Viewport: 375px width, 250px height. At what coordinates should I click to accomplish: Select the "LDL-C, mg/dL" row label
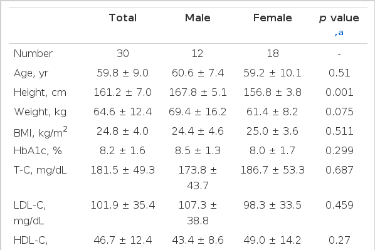pyautogui.click(x=30, y=213)
